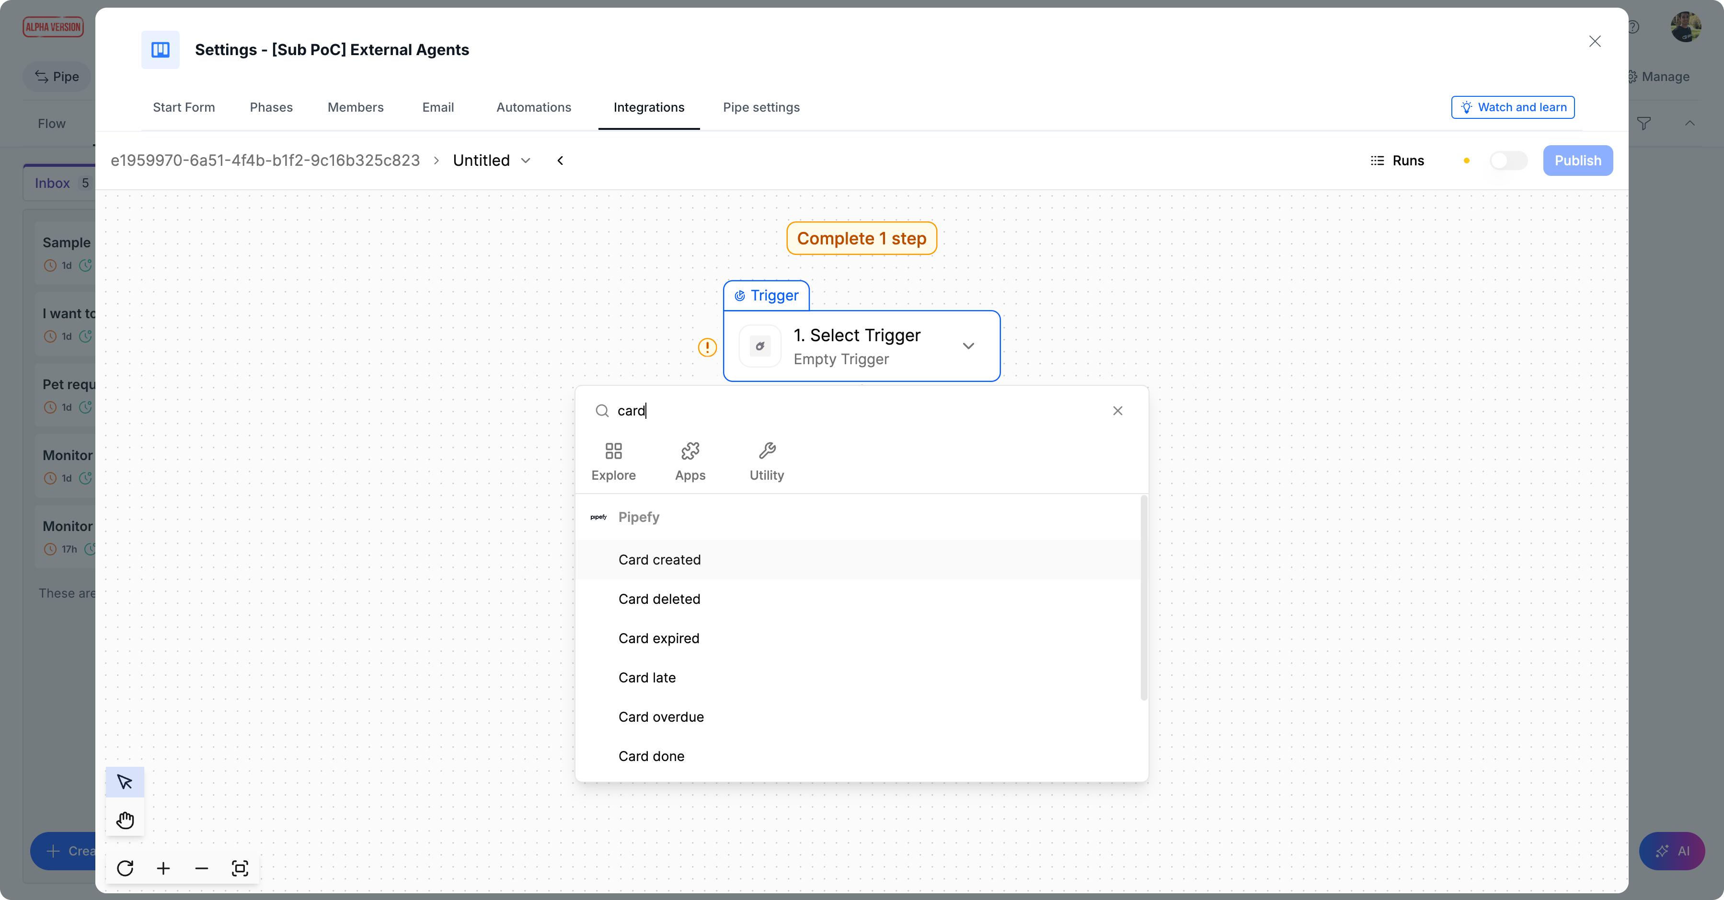The image size is (1724, 900).
Task: Click Watch and learn link
Action: 1513,107
